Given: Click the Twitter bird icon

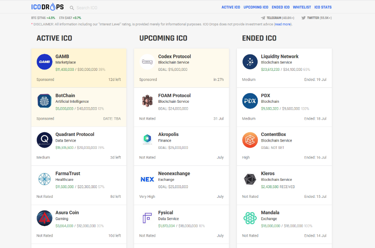Looking at the screenshot, I should pos(303,18).
